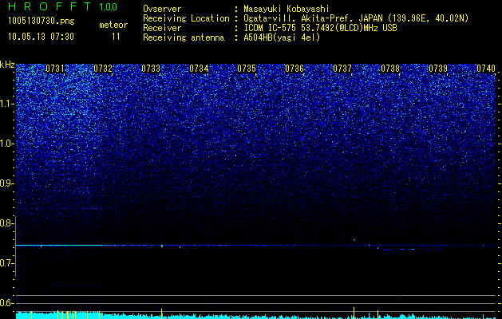Click the 0731 time marker
This screenshot has height=319, width=502.
pos(55,68)
